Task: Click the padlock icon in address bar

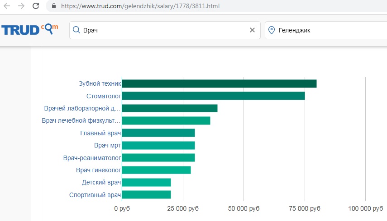Action: pos(54,6)
